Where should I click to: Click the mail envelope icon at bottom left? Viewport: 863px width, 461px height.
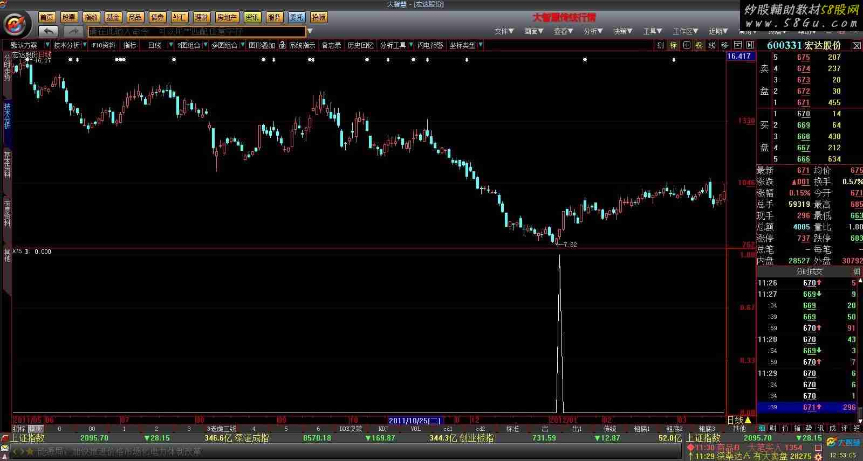(5, 449)
